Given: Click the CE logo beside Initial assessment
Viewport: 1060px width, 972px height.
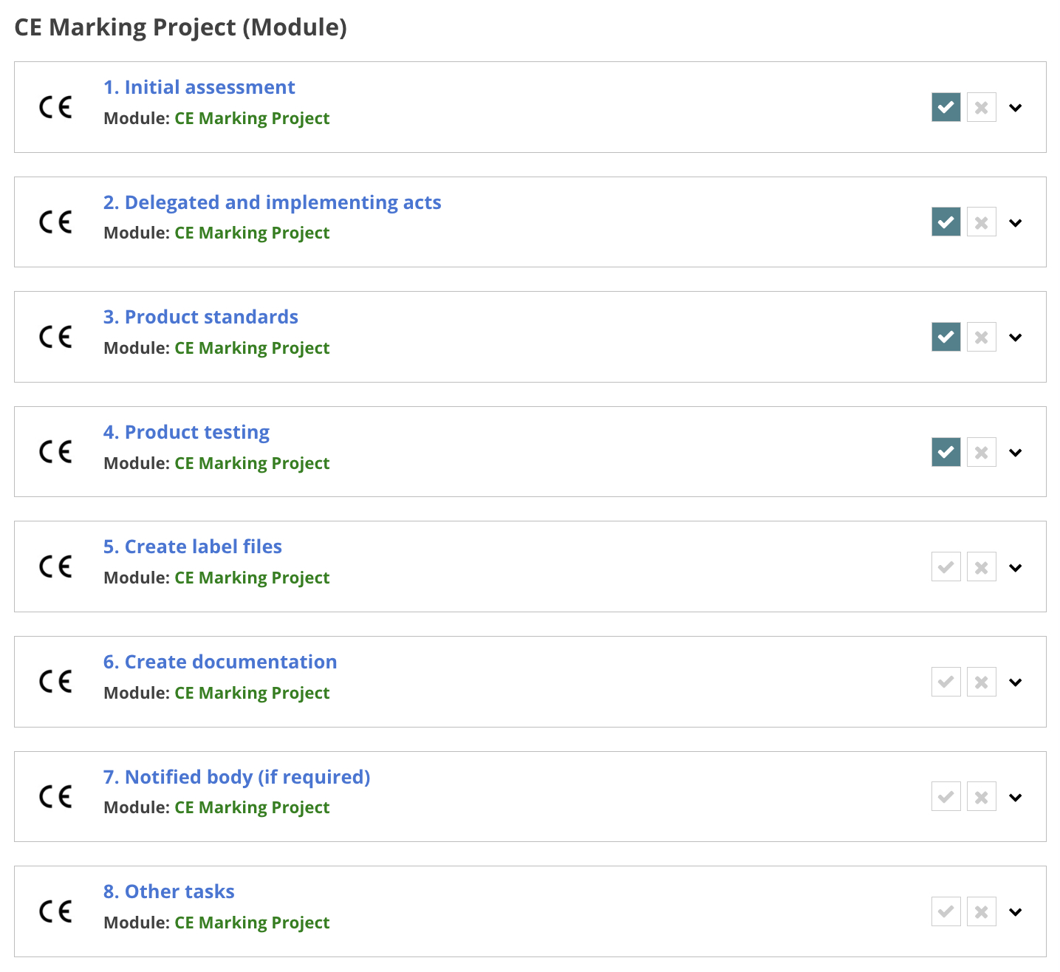Looking at the screenshot, I should (x=55, y=108).
